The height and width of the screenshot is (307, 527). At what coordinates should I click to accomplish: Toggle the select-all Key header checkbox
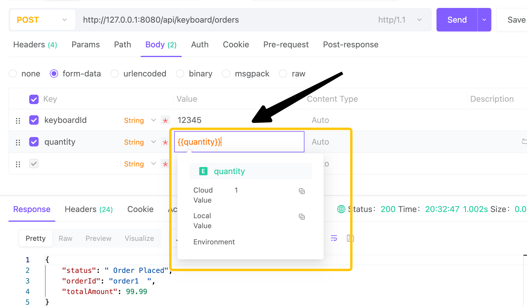[x=34, y=99]
